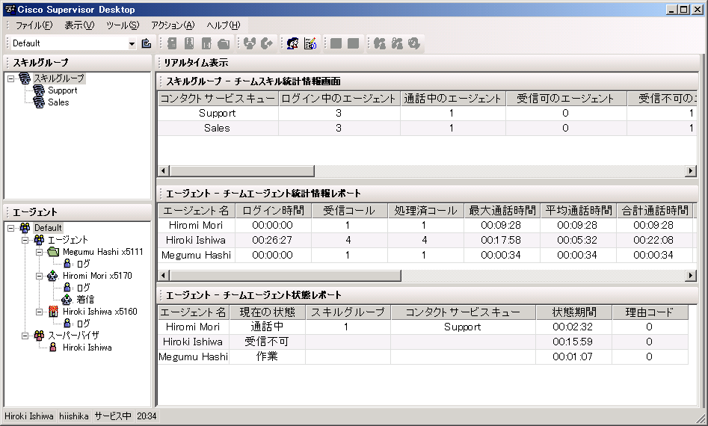This screenshot has width=708, height=426.
Task: Click the agent statistics table scroll-right arrow
Action: [690, 275]
